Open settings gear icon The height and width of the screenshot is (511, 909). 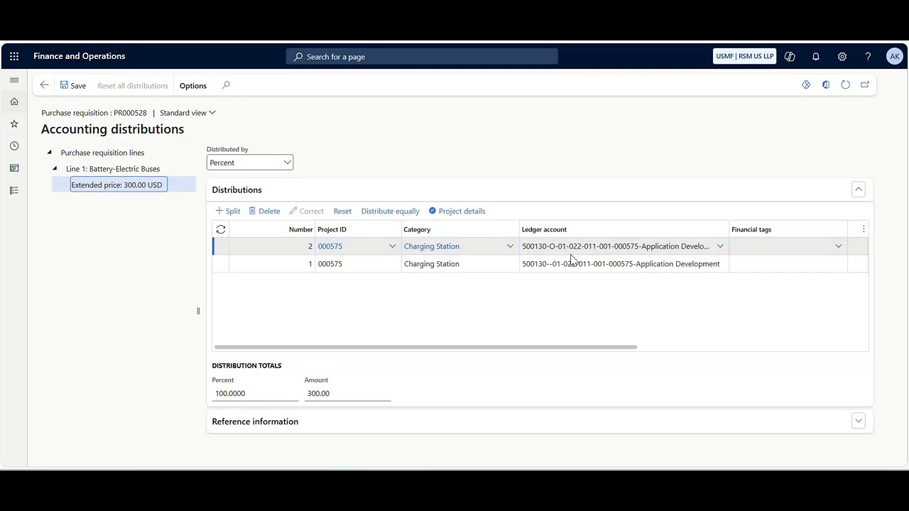tap(842, 57)
